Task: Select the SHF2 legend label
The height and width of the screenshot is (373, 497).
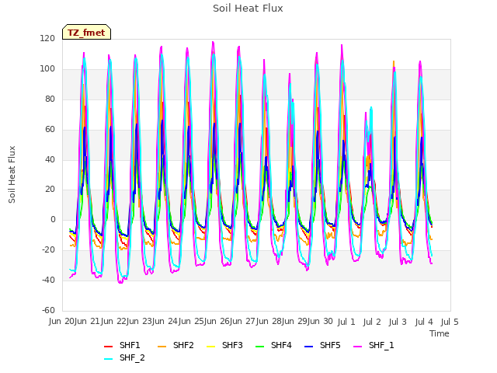Action: (183, 345)
